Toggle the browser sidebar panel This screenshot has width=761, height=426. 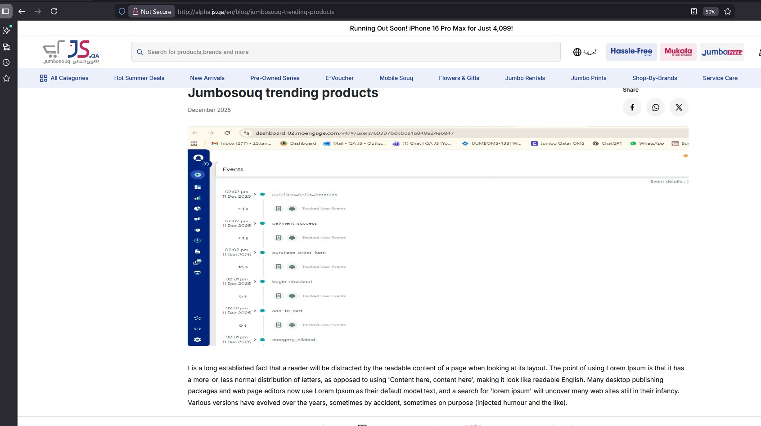click(x=6, y=11)
